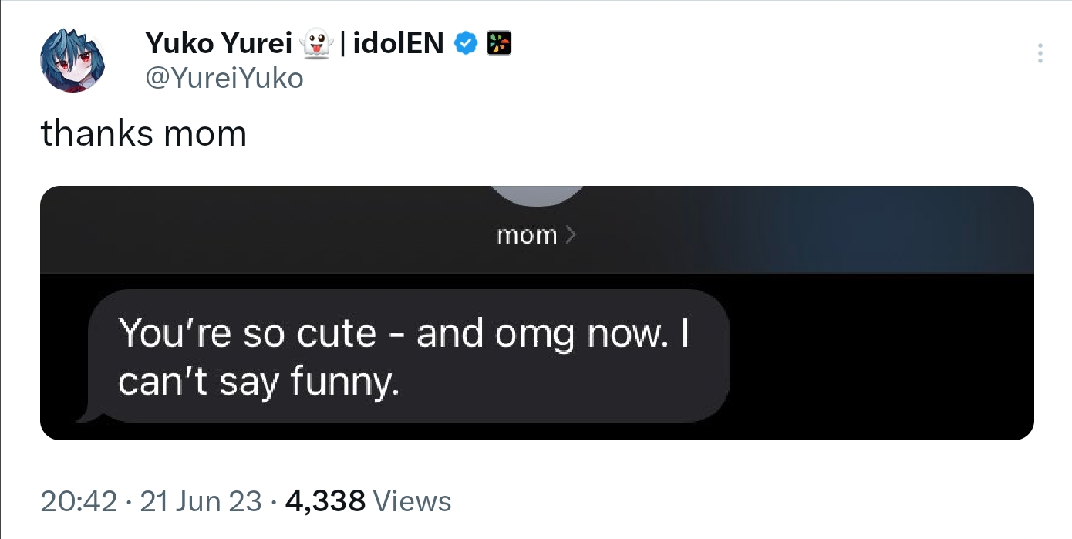Click the 4,338 view count number

pos(325,502)
